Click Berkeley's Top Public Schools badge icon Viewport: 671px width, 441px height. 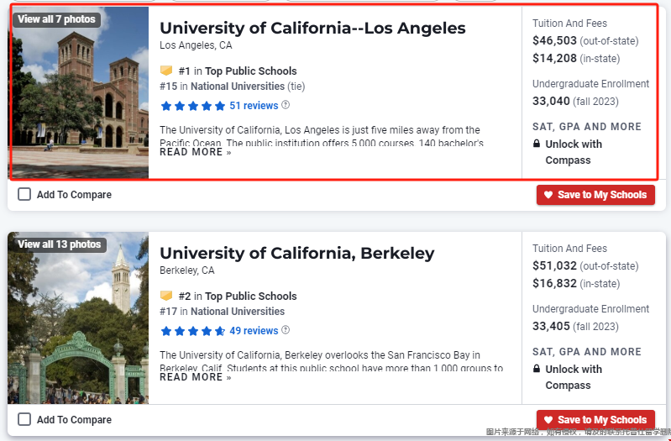coord(166,296)
